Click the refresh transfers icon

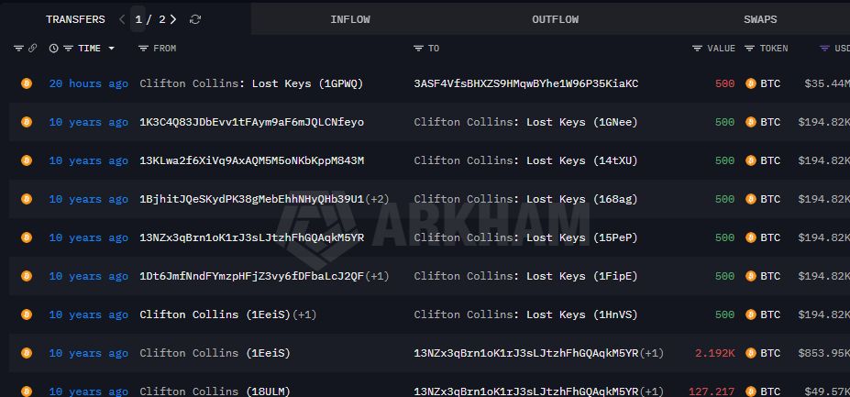coord(195,19)
